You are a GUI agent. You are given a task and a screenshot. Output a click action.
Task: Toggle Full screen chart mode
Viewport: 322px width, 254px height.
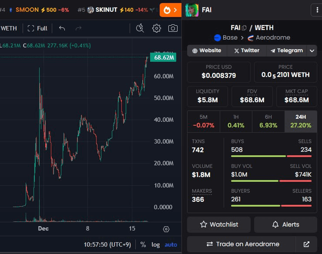click(x=37, y=28)
